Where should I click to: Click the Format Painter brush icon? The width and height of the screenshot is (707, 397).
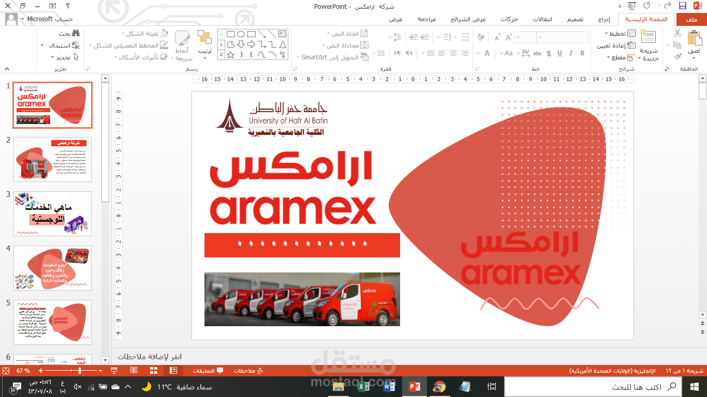pyautogui.click(x=677, y=57)
